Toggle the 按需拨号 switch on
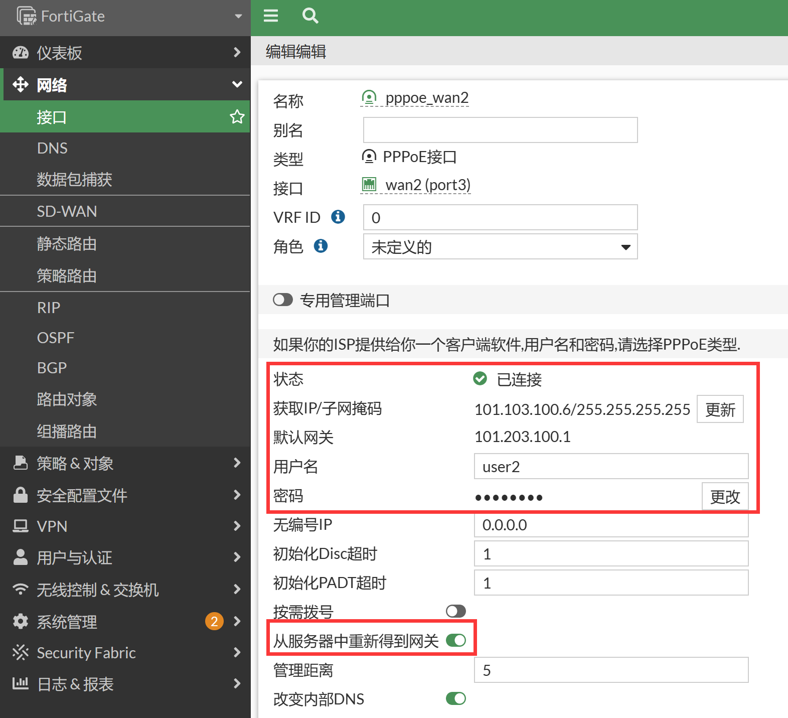The image size is (788, 718). pyautogui.click(x=455, y=611)
